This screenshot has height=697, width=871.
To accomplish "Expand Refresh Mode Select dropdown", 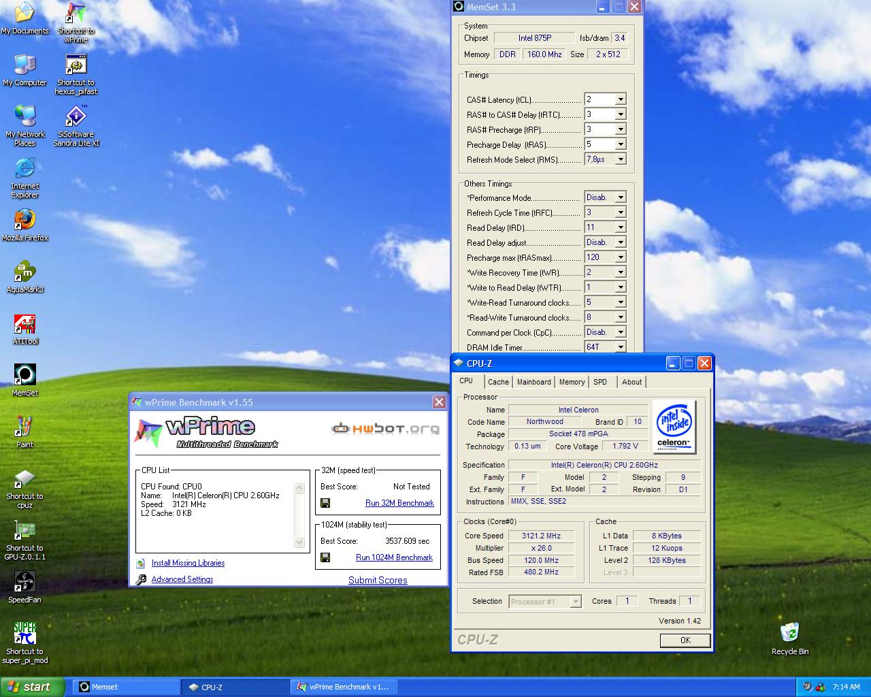I will coord(621,159).
